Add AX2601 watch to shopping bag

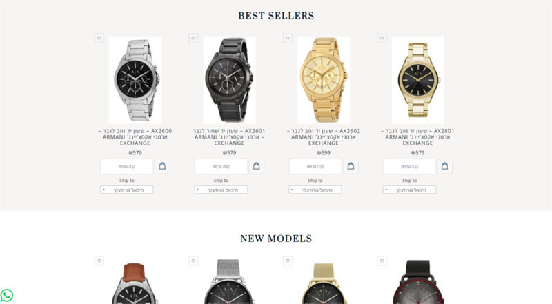[257, 166]
